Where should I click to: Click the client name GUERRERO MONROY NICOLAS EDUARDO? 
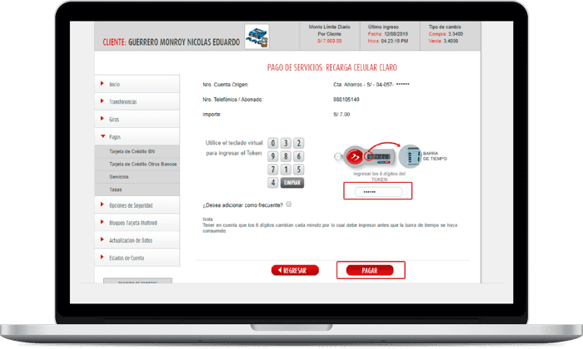click(x=184, y=42)
